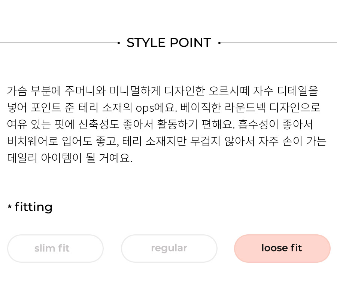Image resolution: width=337 pixels, height=293 pixels.
Task: Click the description line starting 비치웨어로
Action: [x=167, y=141]
